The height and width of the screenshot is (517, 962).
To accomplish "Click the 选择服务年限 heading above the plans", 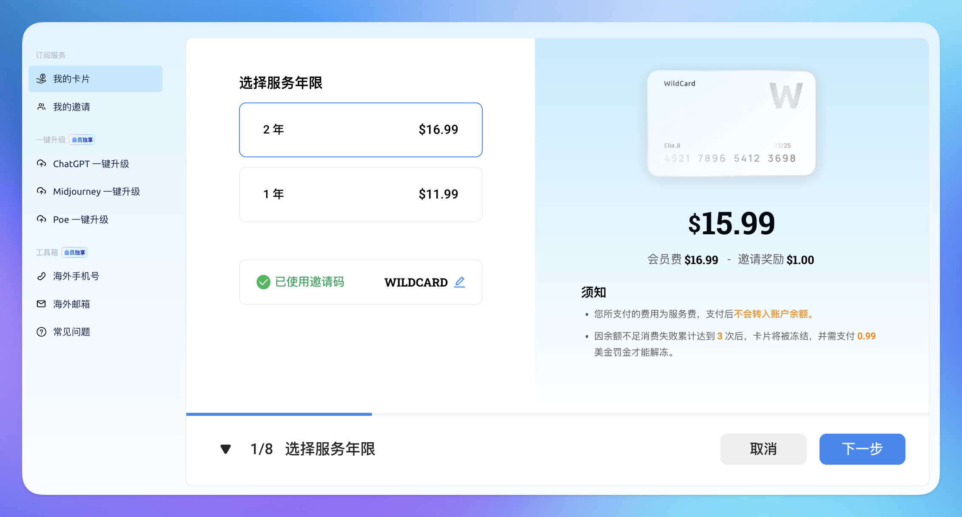I will tap(281, 82).
